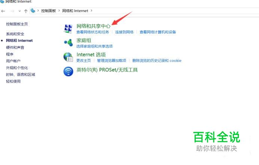Viewport: 259px width, 165px height.
Task: Click the HomeGroup (家庭组) icon
Action: pyautogui.click(x=68, y=43)
